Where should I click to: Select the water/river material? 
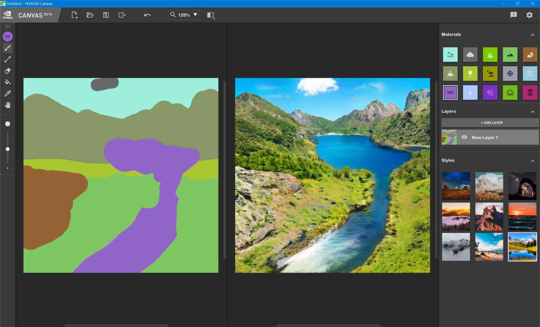pos(450,92)
